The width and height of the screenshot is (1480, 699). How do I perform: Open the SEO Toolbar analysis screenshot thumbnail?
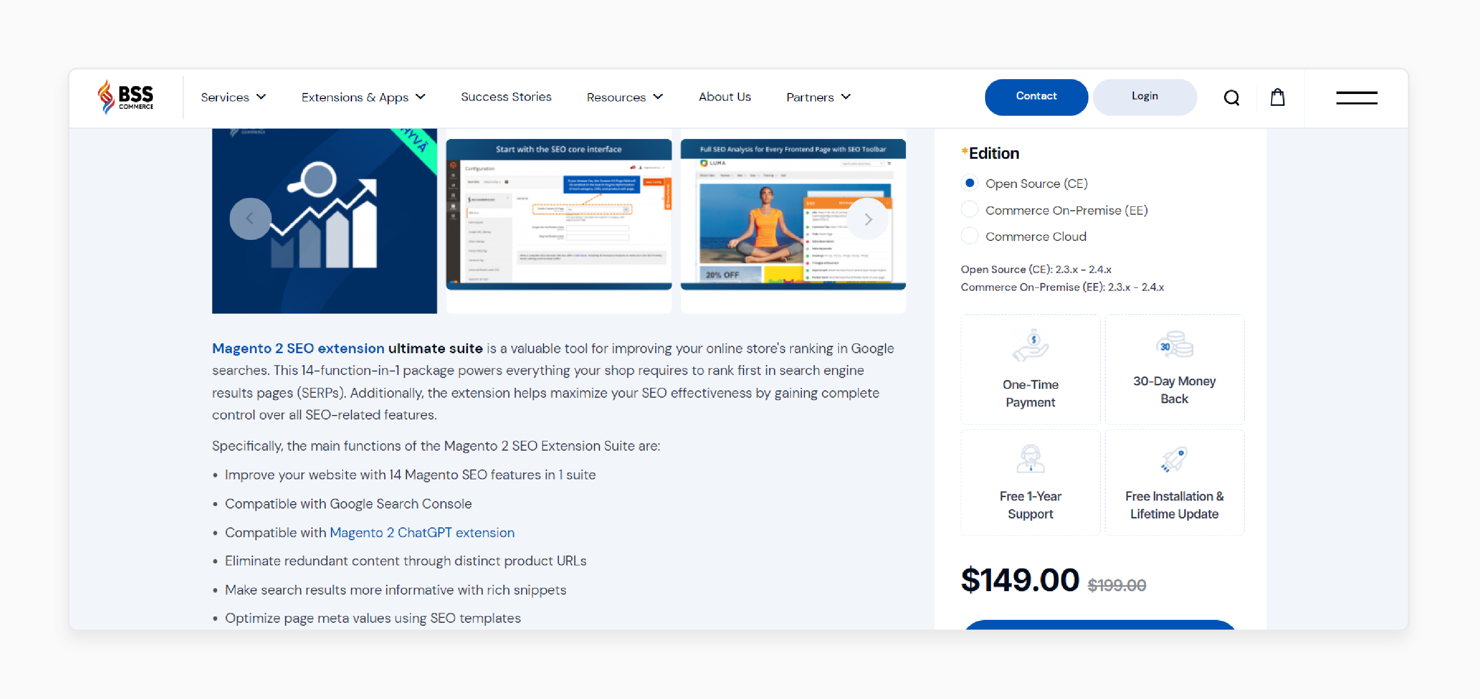793,214
